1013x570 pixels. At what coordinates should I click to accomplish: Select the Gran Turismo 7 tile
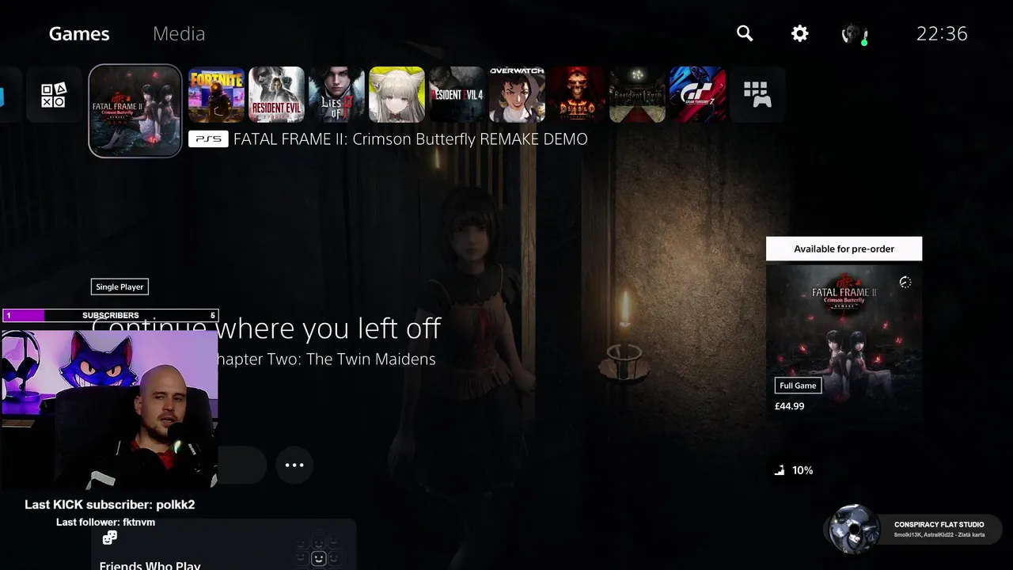point(698,95)
